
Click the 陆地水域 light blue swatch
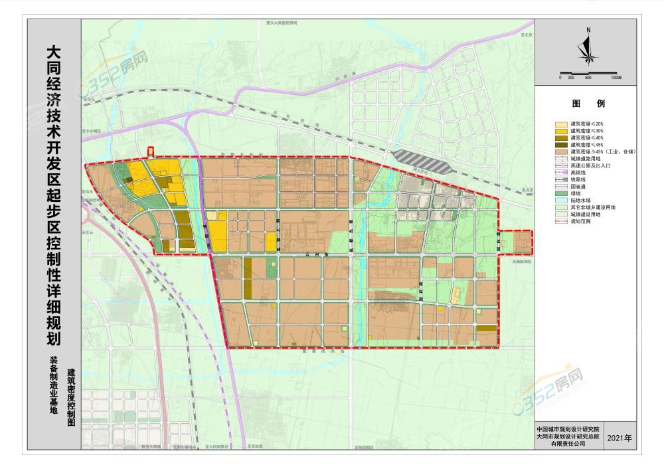tap(561, 200)
